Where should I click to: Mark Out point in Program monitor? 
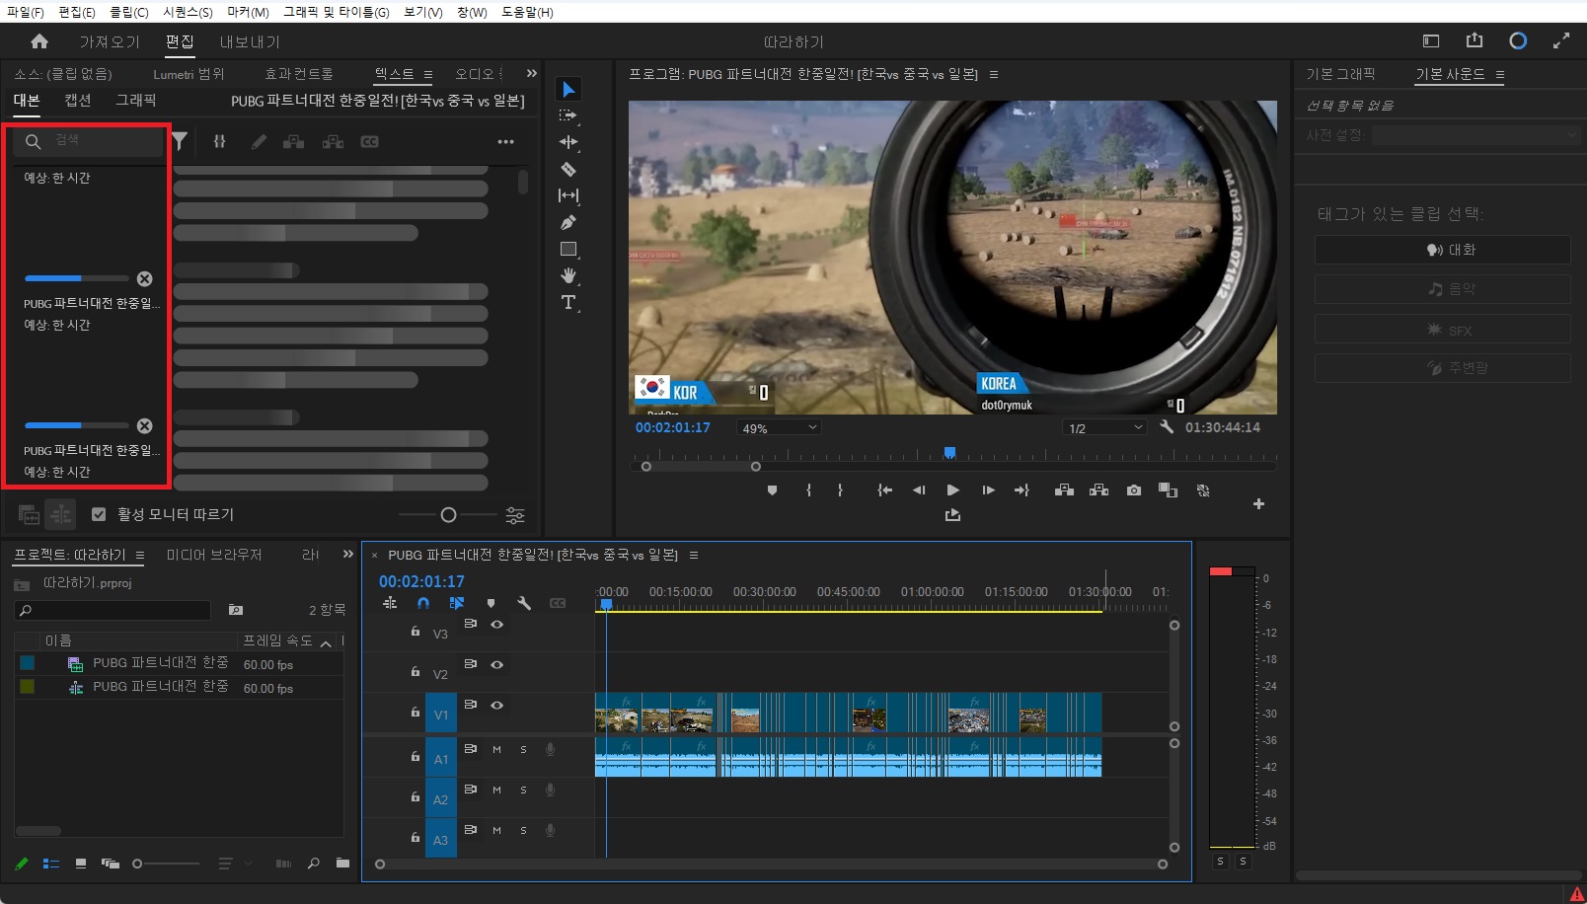coord(841,490)
